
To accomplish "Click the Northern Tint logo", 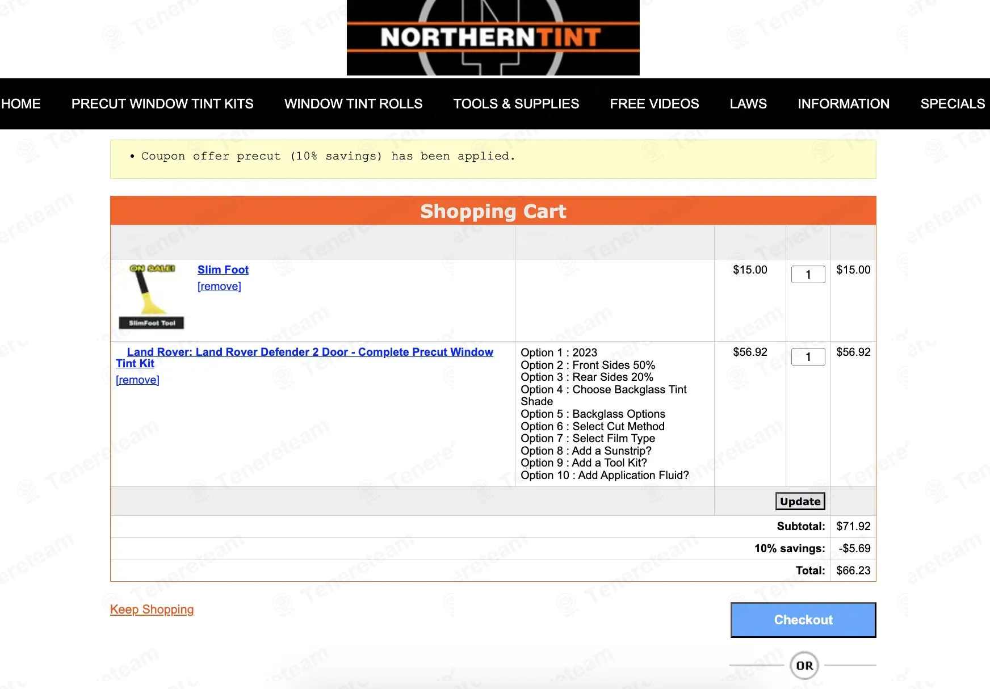I will (493, 37).
